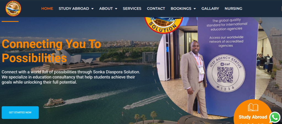282x124 pixels.
Task: Click the circular photo of man in suit
Action: click(x=214, y=68)
